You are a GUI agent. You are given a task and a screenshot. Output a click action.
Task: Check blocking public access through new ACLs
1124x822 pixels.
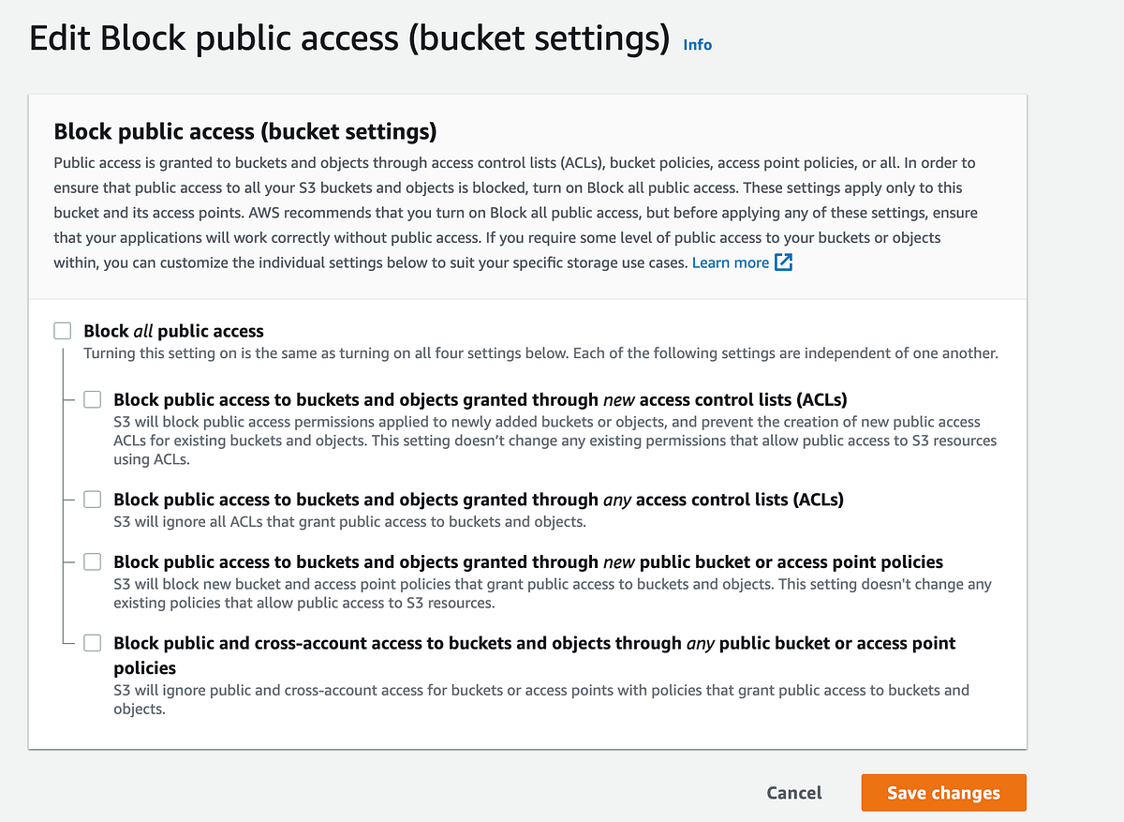tap(92, 398)
